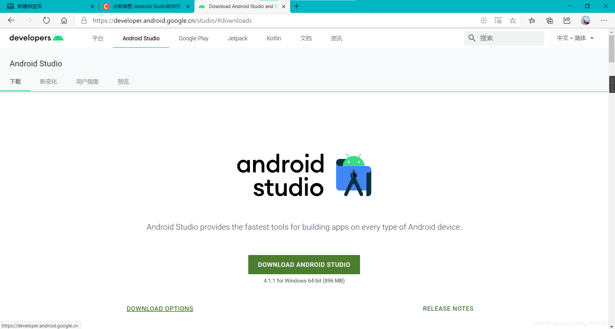Select Android Studio in top navigation
Viewport: 615px width, 329px height.
pos(141,38)
